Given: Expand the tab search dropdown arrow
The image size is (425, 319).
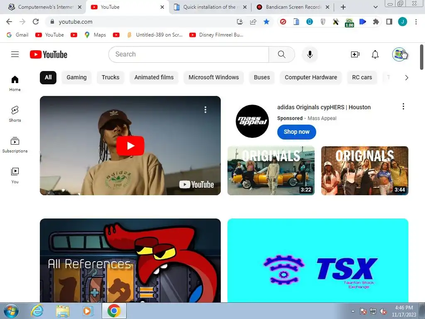Looking at the screenshot, I should click(x=375, y=7).
